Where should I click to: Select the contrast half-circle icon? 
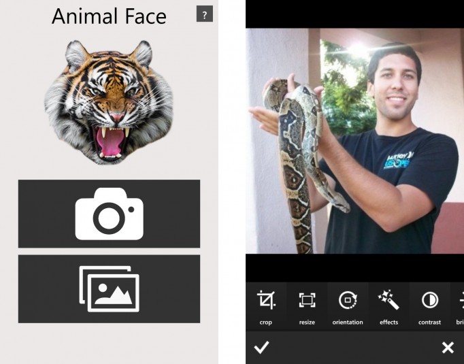pyautogui.click(x=429, y=300)
